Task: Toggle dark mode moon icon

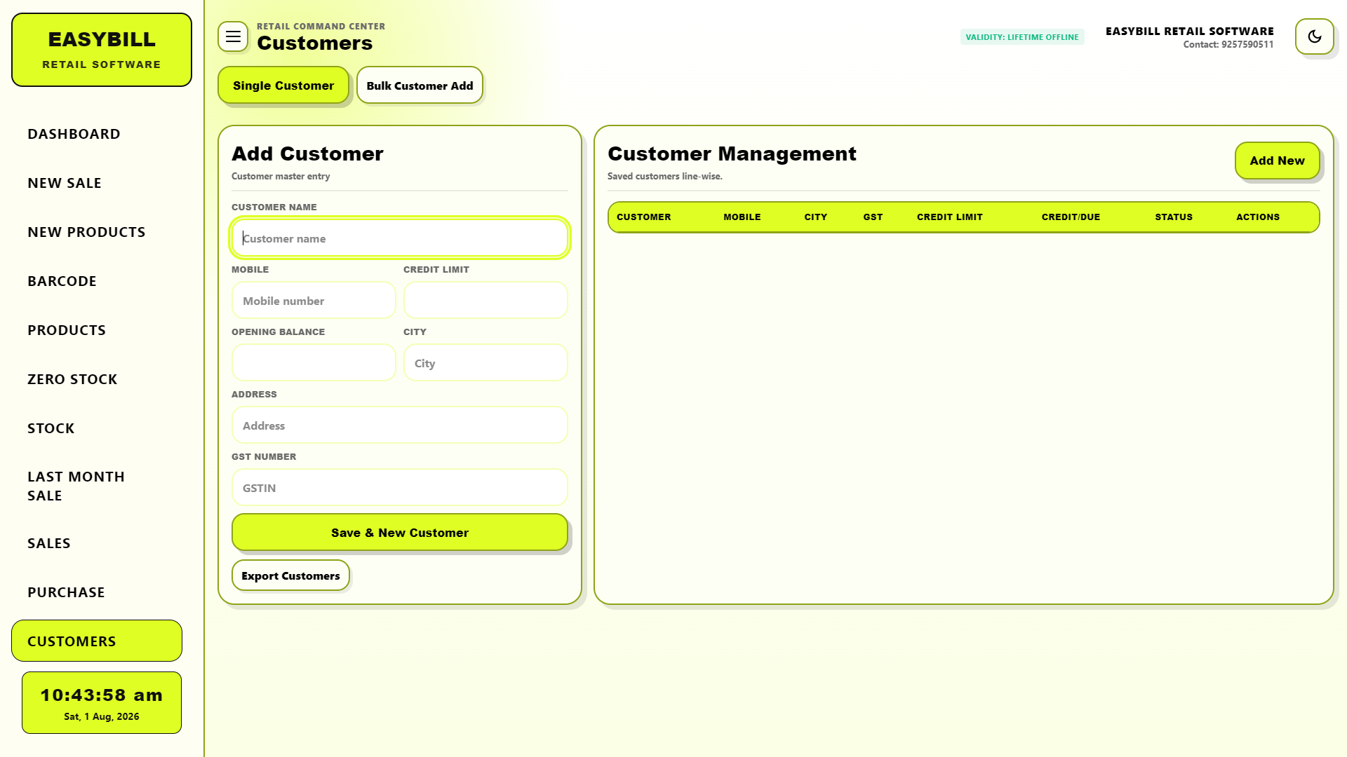Action: (1315, 36)
